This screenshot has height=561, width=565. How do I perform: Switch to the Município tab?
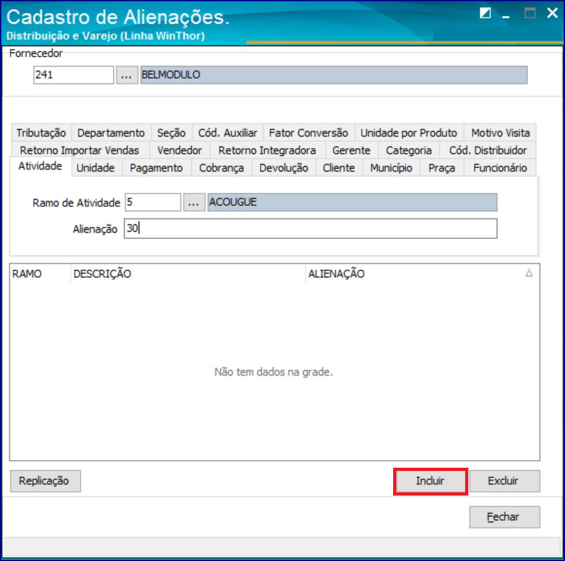point(391,168)
